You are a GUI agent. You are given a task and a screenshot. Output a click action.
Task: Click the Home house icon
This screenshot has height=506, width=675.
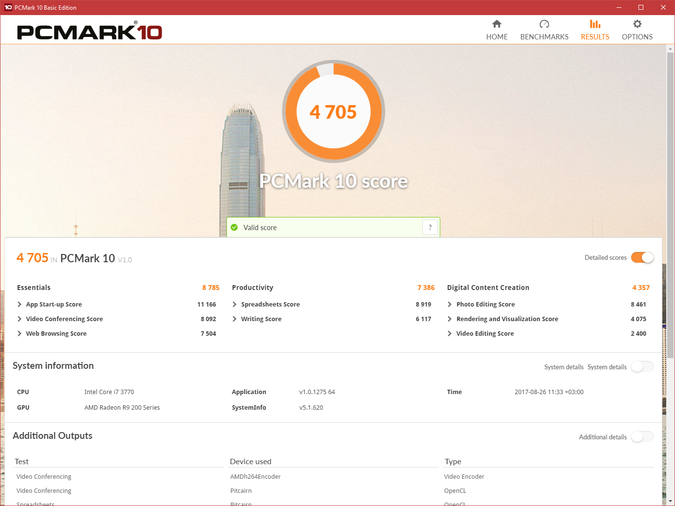(497, 24)
